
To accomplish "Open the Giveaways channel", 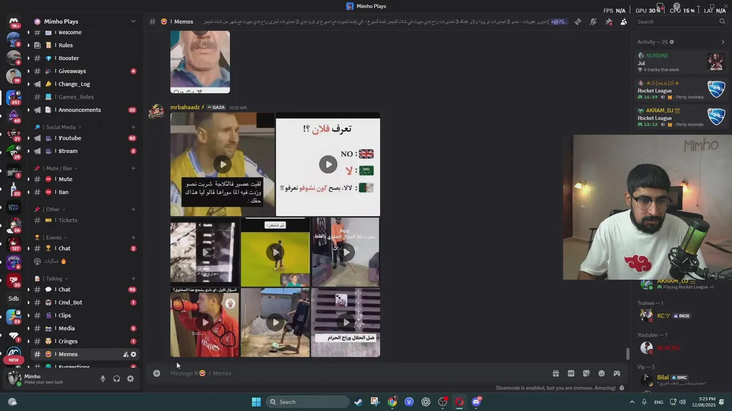I will tap(85, 71).
